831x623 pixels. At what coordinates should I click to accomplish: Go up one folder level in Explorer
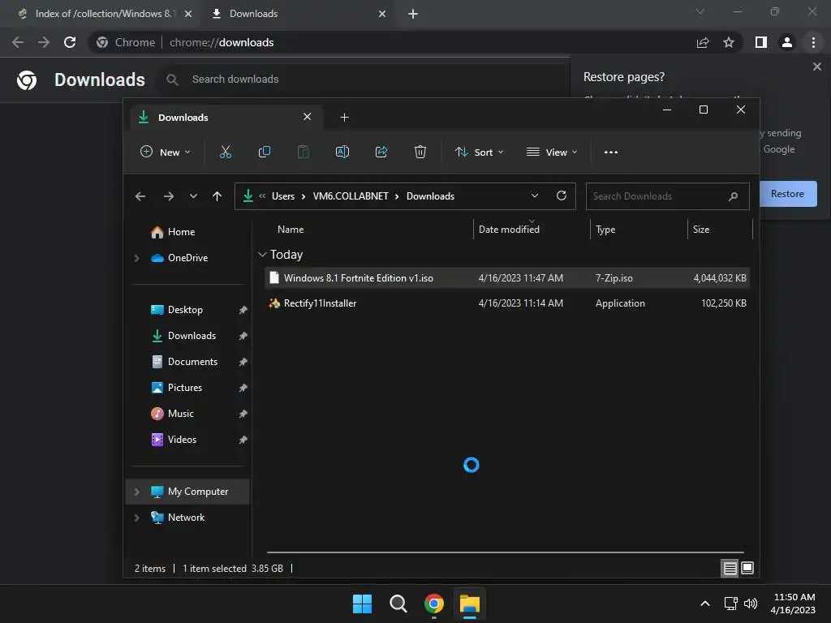pyautogui.click(x=217, y=196)
